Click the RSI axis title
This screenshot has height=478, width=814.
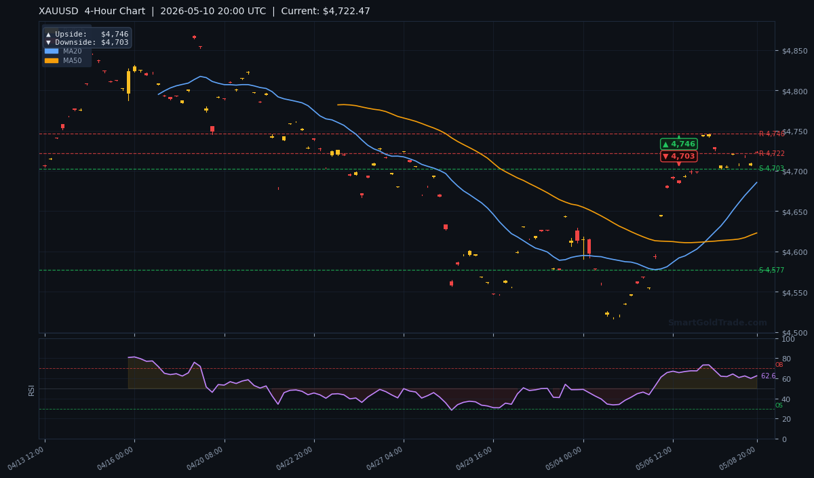pos(31,389)
